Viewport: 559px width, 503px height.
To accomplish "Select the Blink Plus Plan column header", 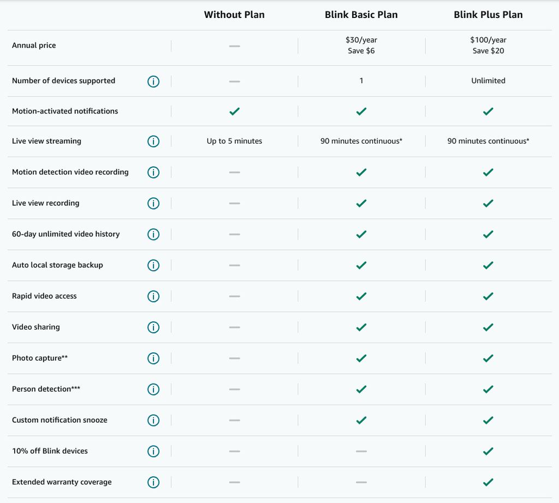I will coord(488,15).
